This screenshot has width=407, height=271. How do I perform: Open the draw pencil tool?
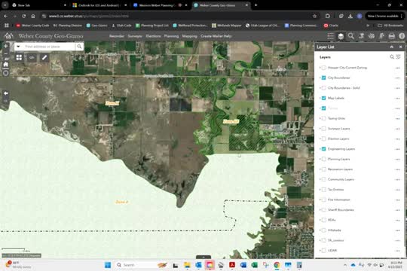tap(44, 57)
